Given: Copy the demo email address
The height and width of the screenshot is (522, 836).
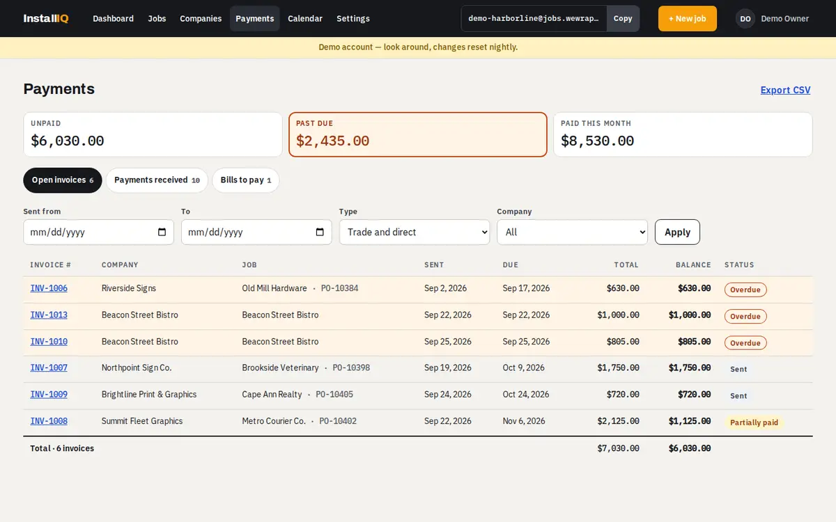Looking at the screenshot, I should 623,19.
